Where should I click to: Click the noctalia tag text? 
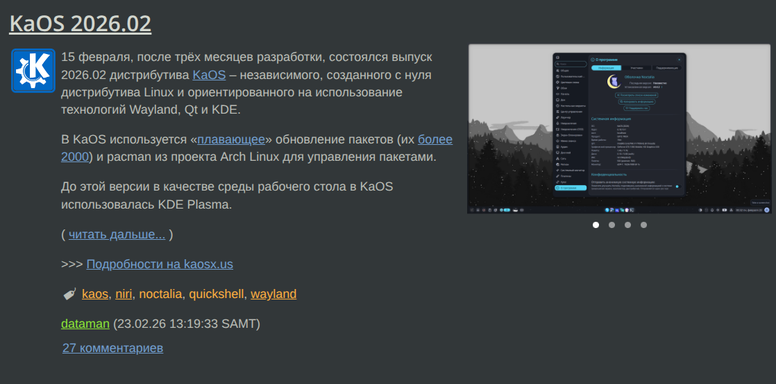(x=160, y=294)
